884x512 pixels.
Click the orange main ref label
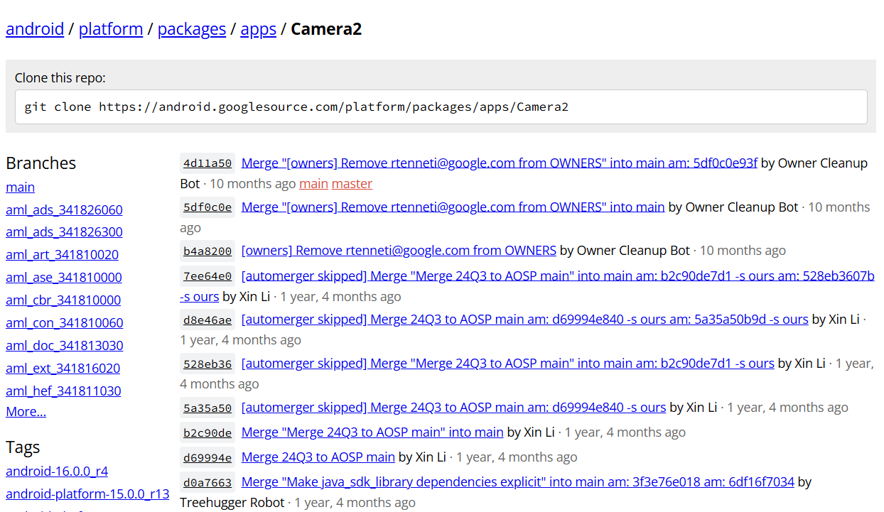[x=313, y=184]
